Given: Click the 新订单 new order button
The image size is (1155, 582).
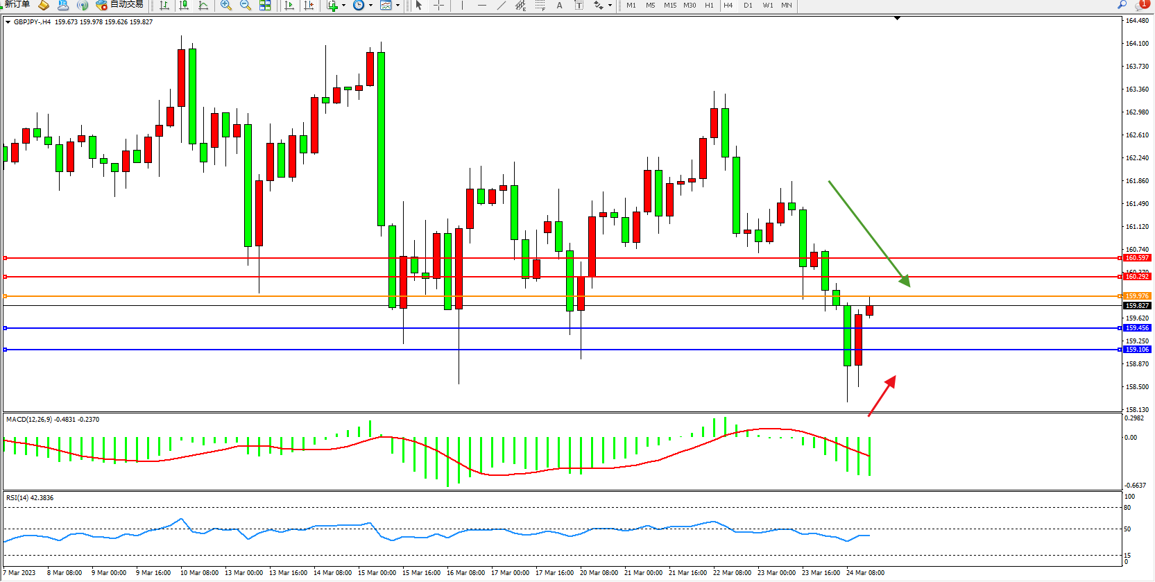Looking at the screenshot, I should [x=15, y=4].
